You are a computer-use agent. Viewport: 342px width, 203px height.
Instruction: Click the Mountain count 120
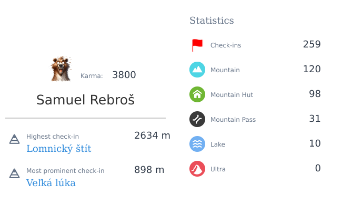[311, 69]
